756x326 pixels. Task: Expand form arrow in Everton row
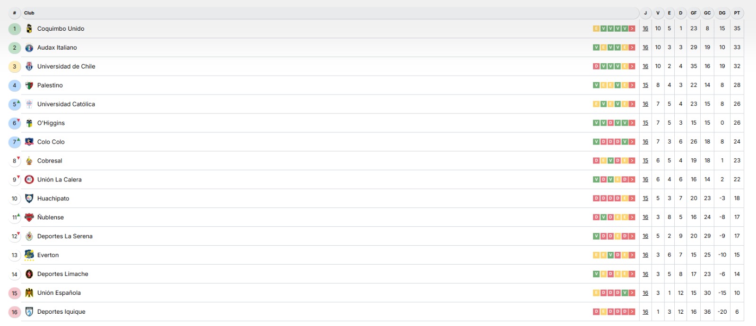632,255
